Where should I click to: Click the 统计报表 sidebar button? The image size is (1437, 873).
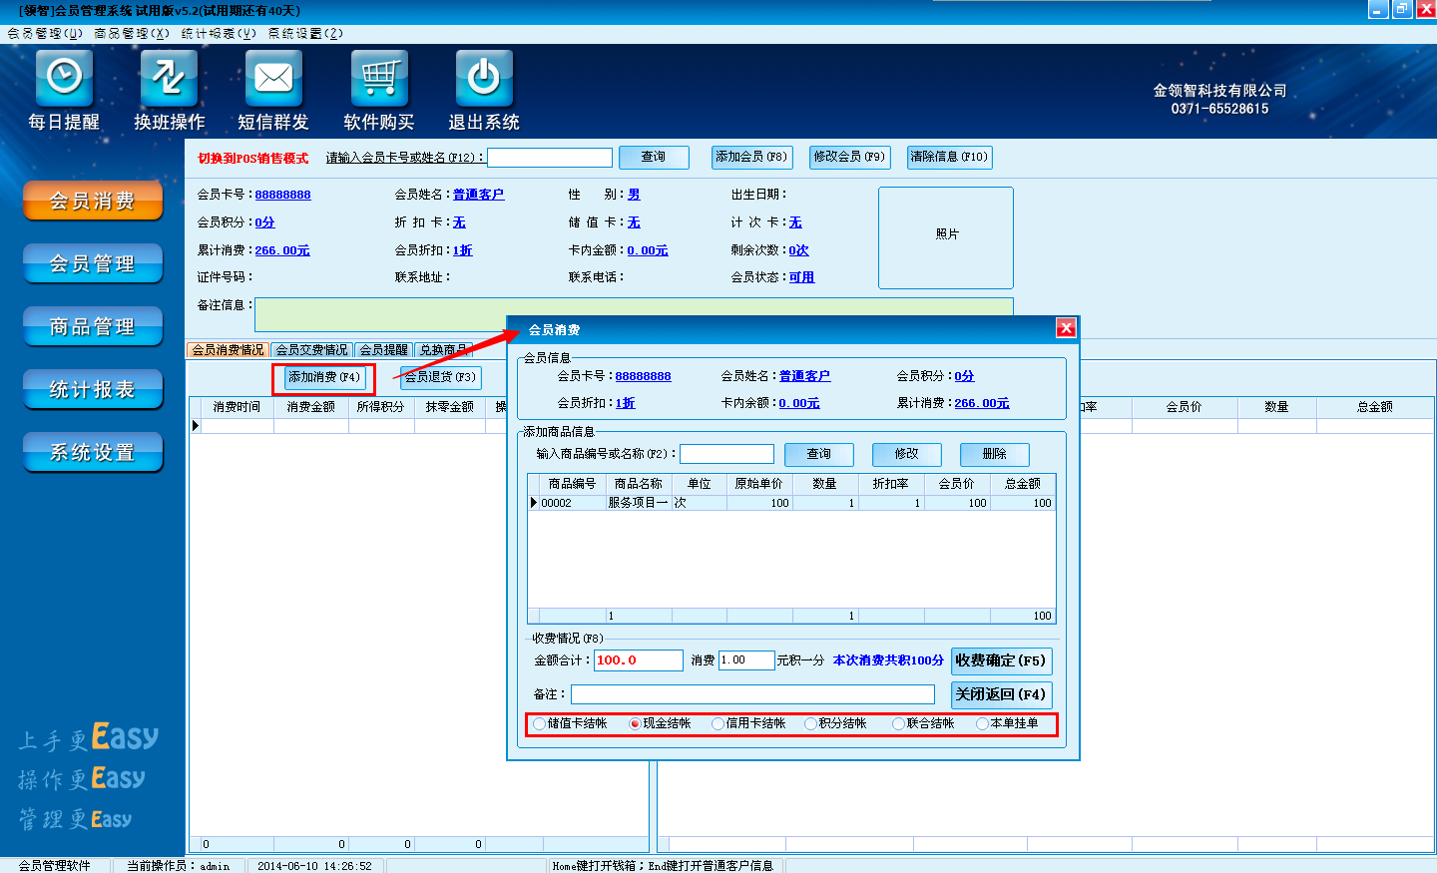(93, 389)
